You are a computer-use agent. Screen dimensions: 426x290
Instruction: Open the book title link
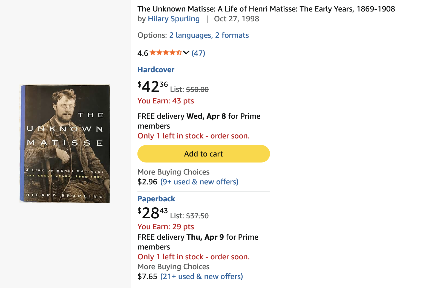point(266,9)
